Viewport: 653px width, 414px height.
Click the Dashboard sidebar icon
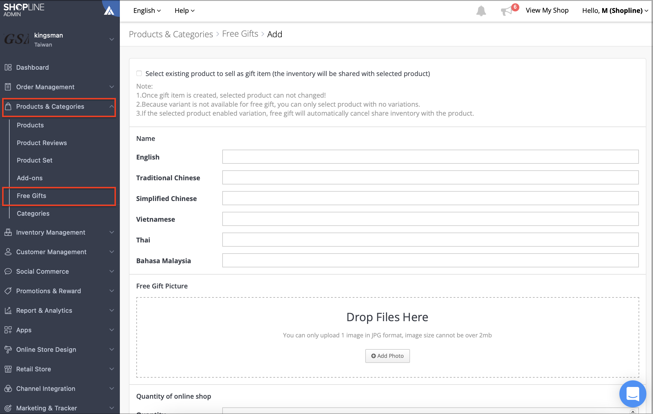tap(8, 67)
